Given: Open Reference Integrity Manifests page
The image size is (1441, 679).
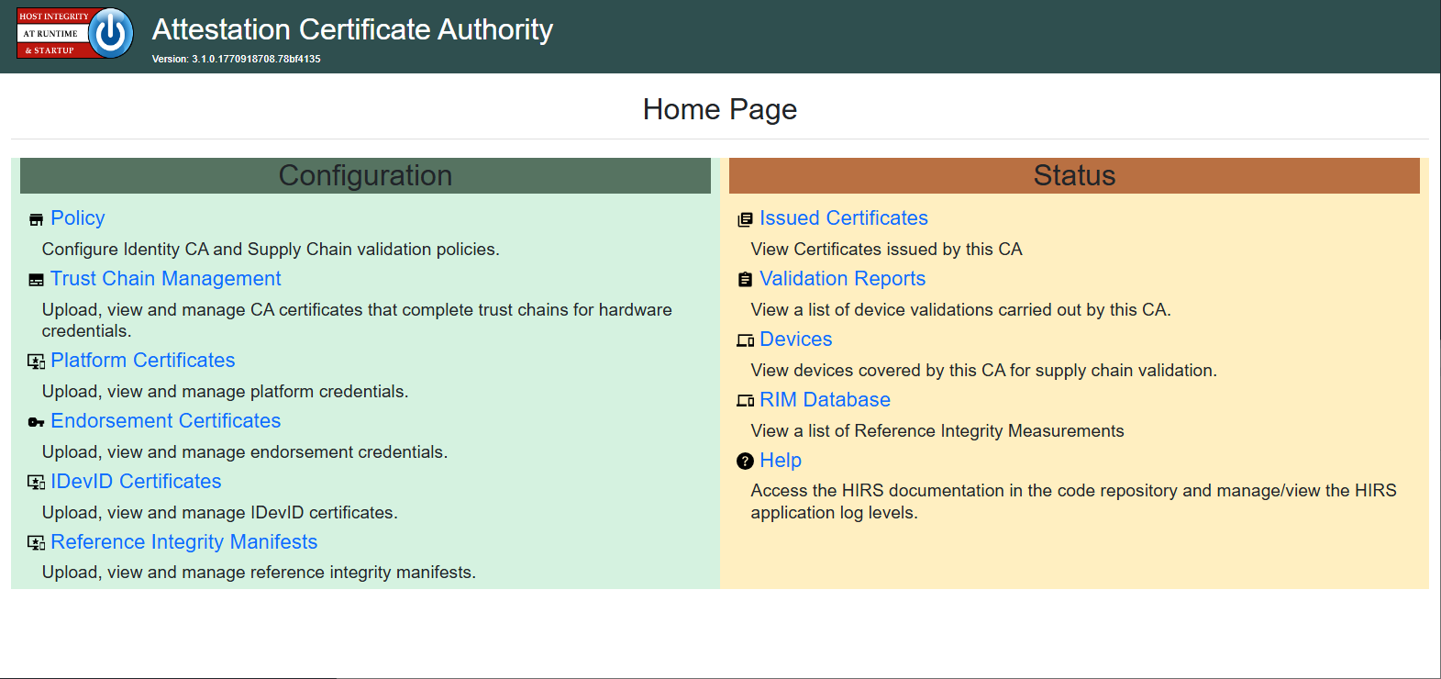Looking at the screenshot, I should [184, 542].
